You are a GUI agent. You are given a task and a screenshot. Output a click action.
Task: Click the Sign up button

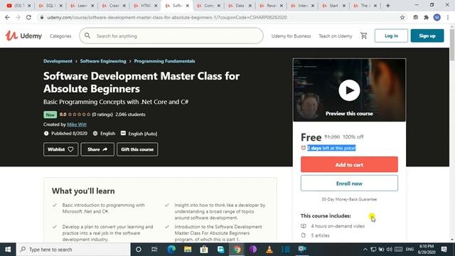coord(427,36)
